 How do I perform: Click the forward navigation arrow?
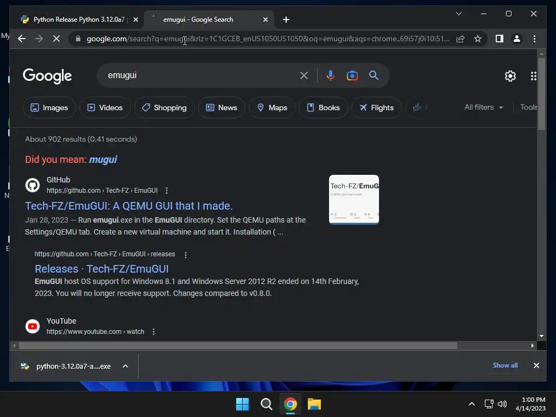(x=39, y=39)
